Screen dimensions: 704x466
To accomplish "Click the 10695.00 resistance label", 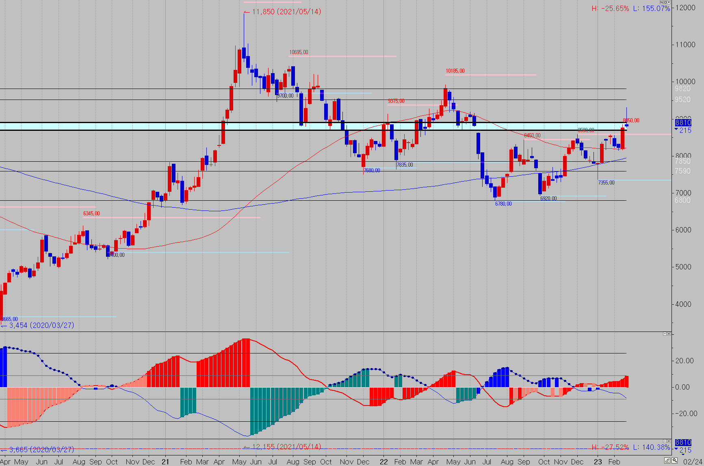I will click(299, 52).
